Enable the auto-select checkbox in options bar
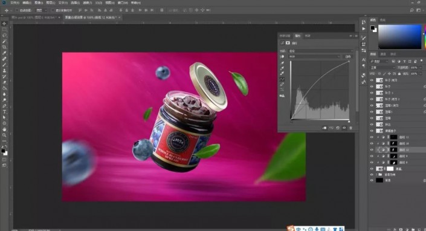The image size is (426, 231). click(17, 10)
